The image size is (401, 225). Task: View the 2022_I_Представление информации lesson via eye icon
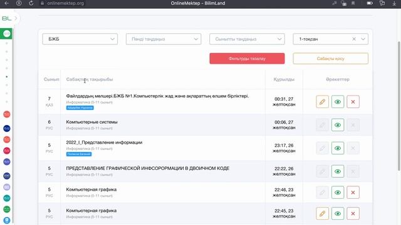(338, 148)
